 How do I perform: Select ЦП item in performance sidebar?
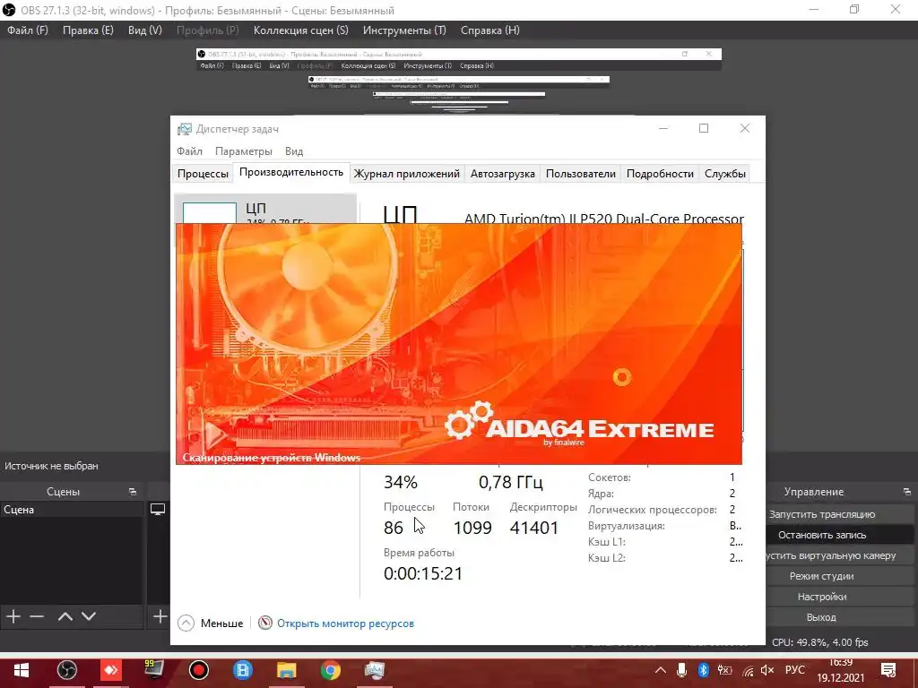[x=264, y=210]
